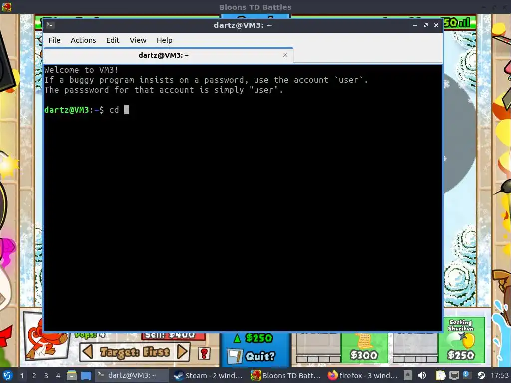Open the View menu
The height and width of the screenshot is (383, 511).
click(138, 40)
